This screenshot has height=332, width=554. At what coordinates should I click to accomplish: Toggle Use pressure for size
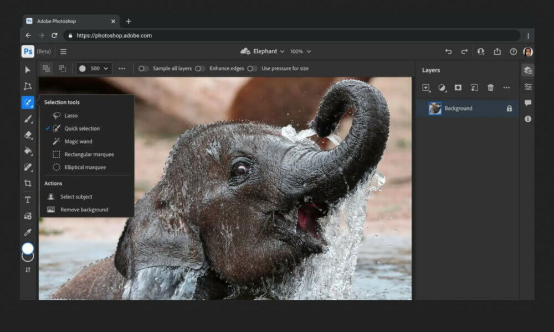252,69
